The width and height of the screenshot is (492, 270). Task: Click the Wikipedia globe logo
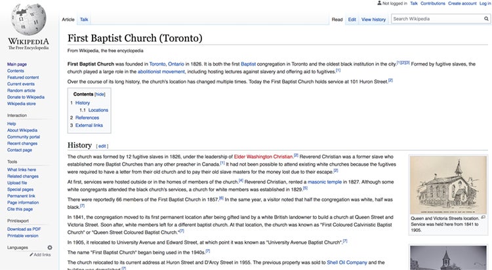point(27,20)
